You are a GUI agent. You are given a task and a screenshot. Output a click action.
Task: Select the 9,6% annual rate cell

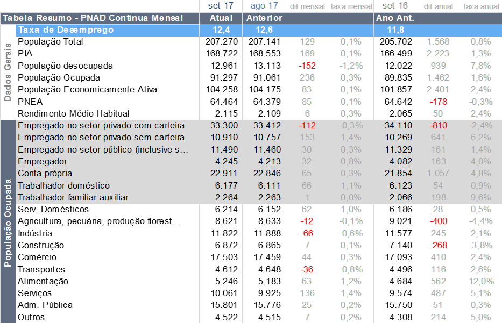[x=481, y=197]
